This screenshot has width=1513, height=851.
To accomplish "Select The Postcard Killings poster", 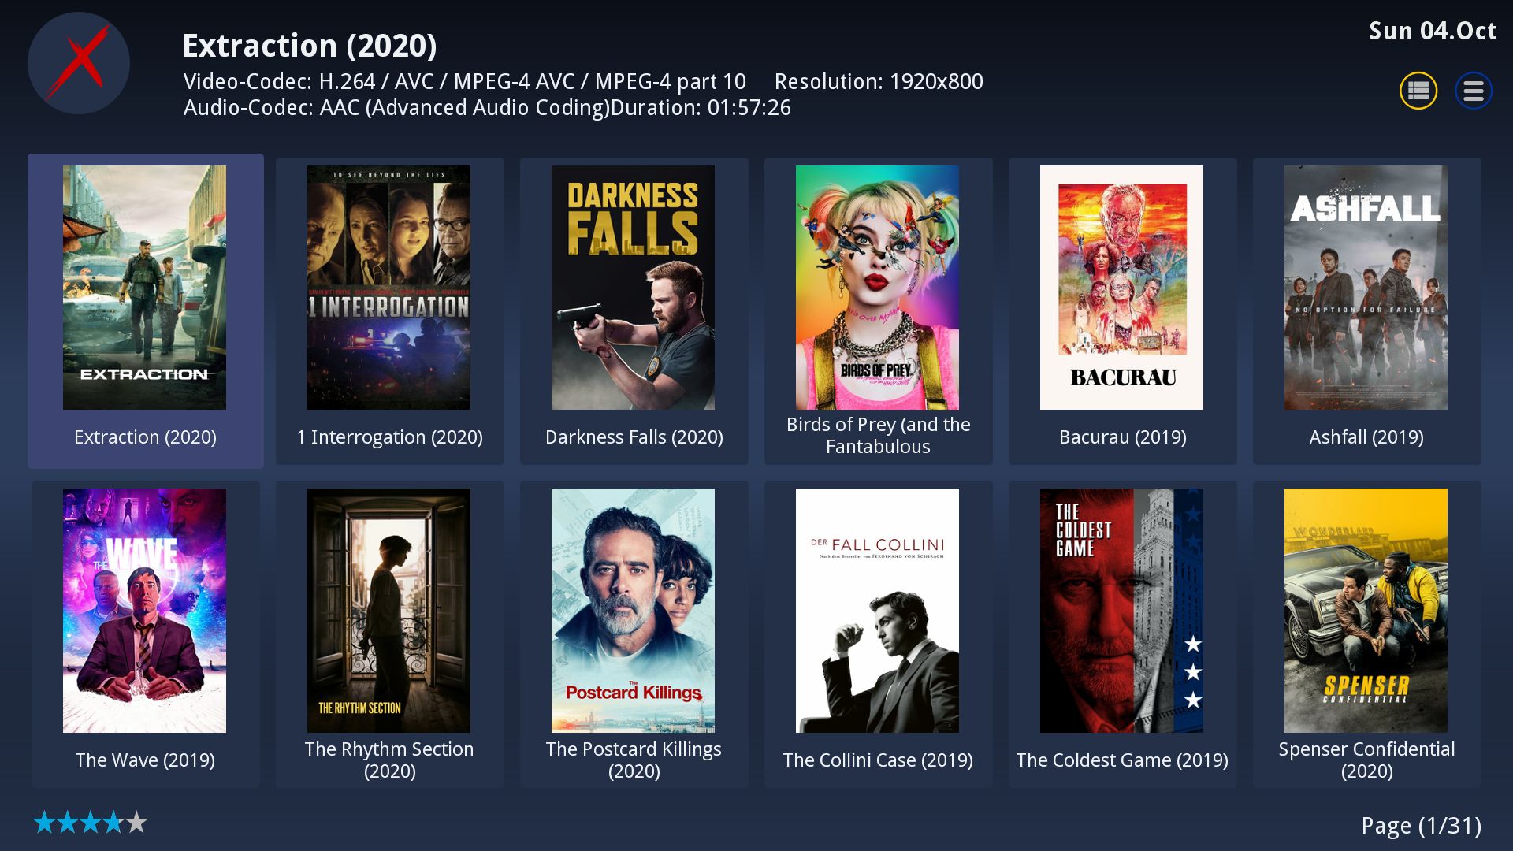I will (633, 611).
